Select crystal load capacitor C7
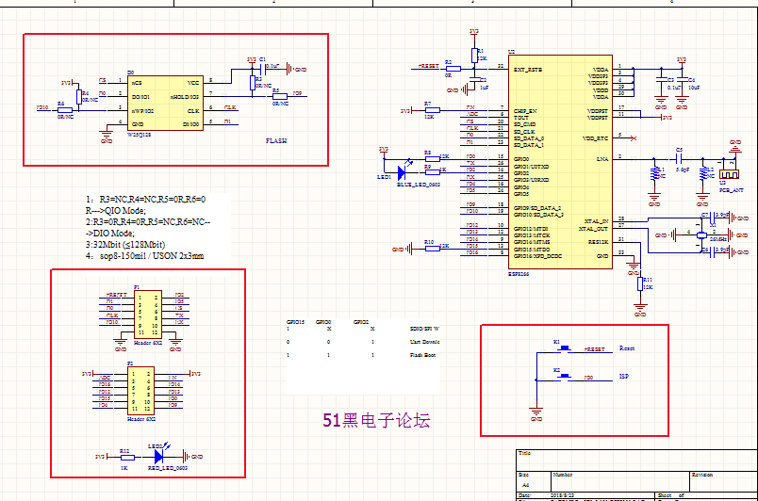758x501 pixels. click(712, 218)
